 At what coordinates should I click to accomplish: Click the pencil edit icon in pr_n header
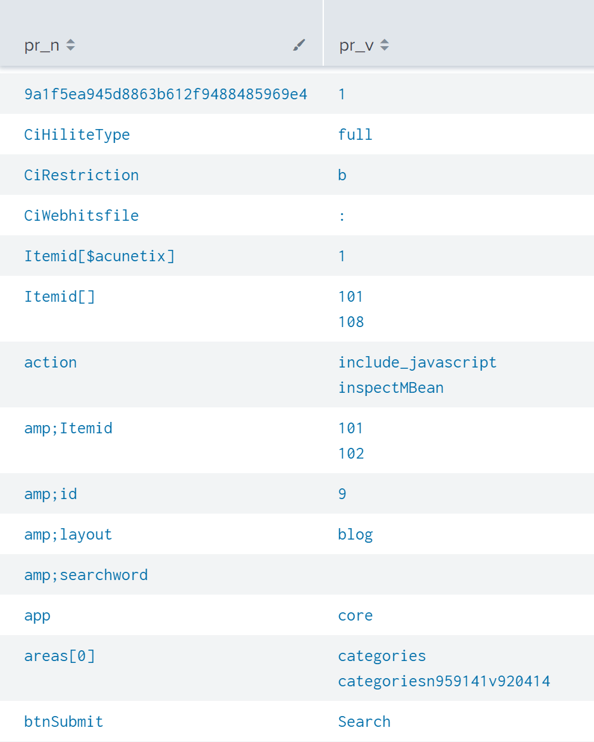[x=299, y=45]
